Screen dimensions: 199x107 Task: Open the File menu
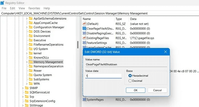[4, 8]
